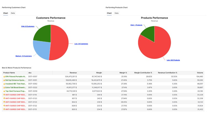Click thumbs-up icon beside Top-Vent Furnace
This screenshot has height=116, width=207.
coord(4,91)
